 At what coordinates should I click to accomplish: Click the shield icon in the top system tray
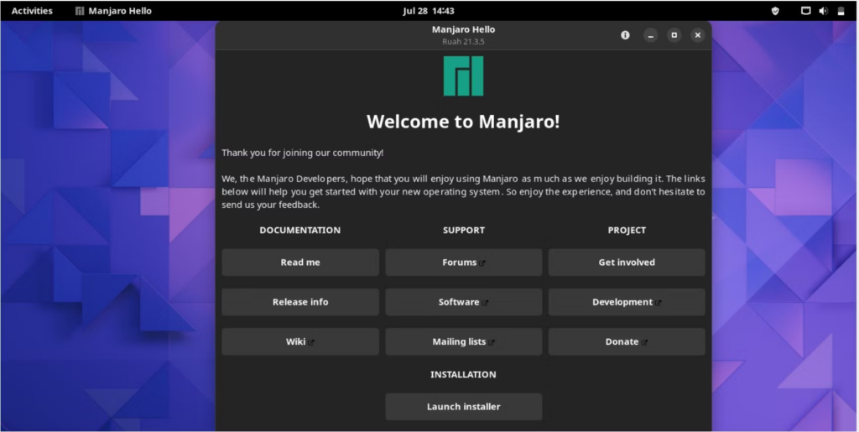pos(775,11)
